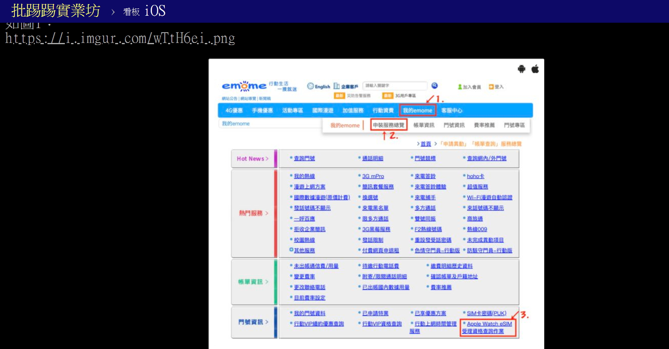
Task: Open the Apple Watch eSIM 受理資格查詢作業 link
Action: (488, 328)
